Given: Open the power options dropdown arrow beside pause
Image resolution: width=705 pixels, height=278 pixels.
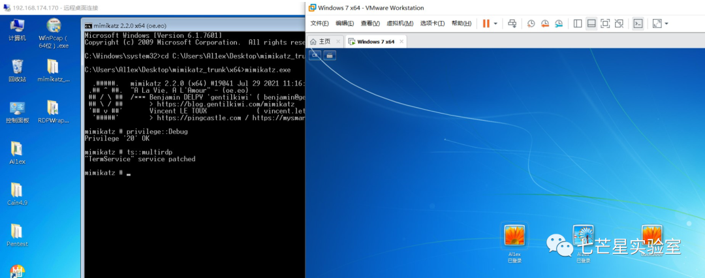Looking at the screenshot, I should pyautogui.click(x=495, y=23).
